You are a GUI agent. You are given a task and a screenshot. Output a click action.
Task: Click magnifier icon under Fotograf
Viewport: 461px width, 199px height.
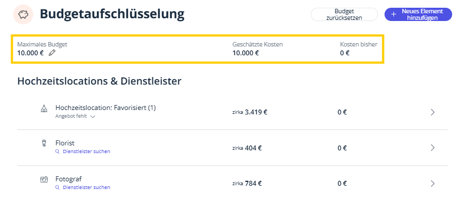click(57, 187)
